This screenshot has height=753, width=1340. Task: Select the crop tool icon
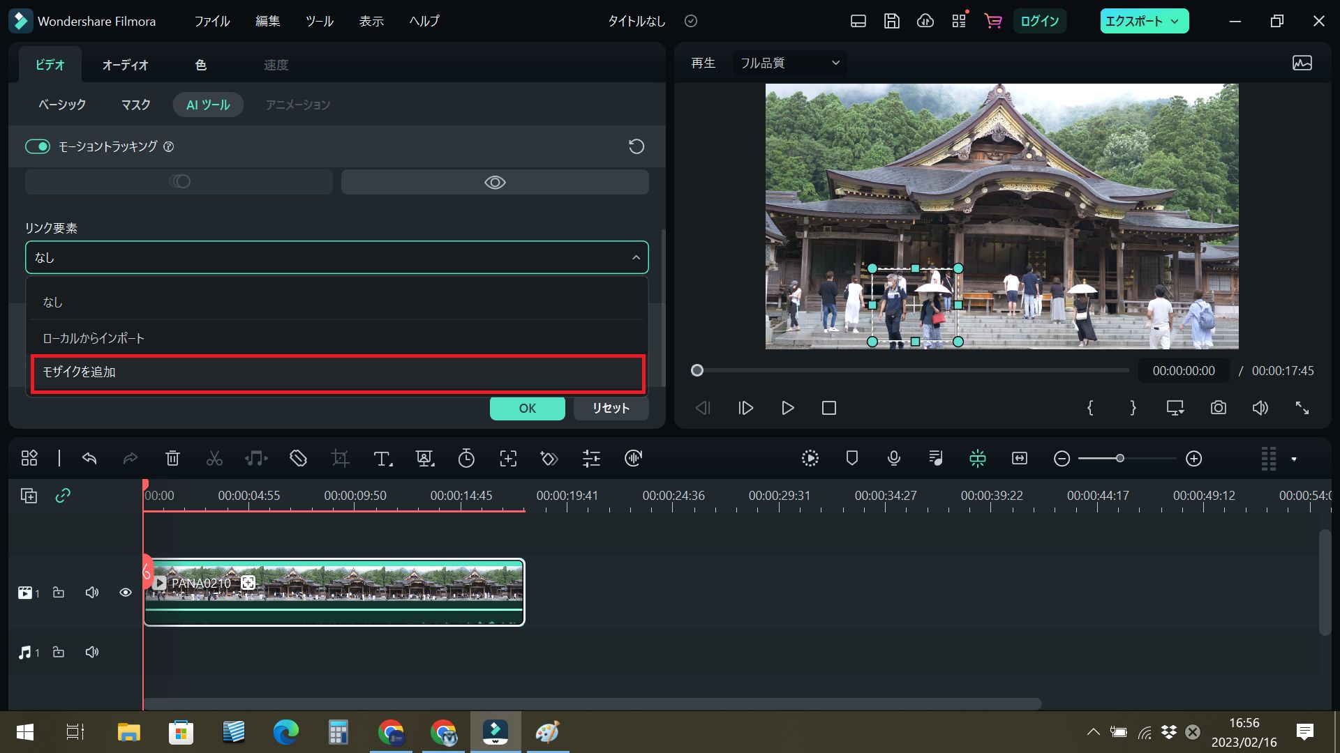click(x=340, y=459)
